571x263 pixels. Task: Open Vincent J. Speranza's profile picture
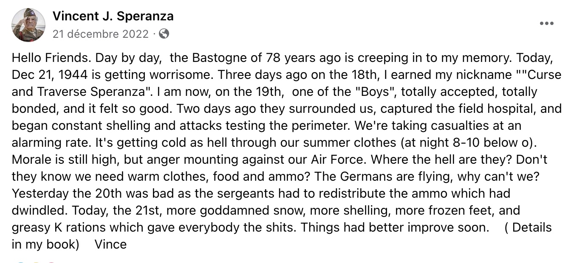coord(28,25)
